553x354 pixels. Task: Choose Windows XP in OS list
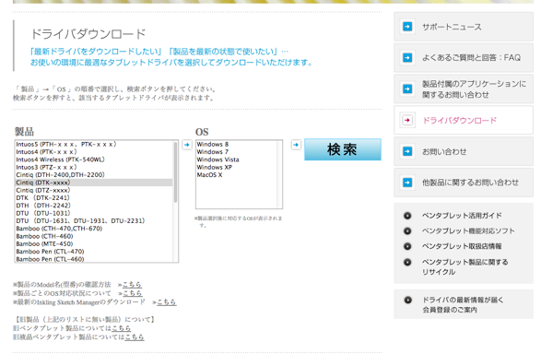coord(236,167)
